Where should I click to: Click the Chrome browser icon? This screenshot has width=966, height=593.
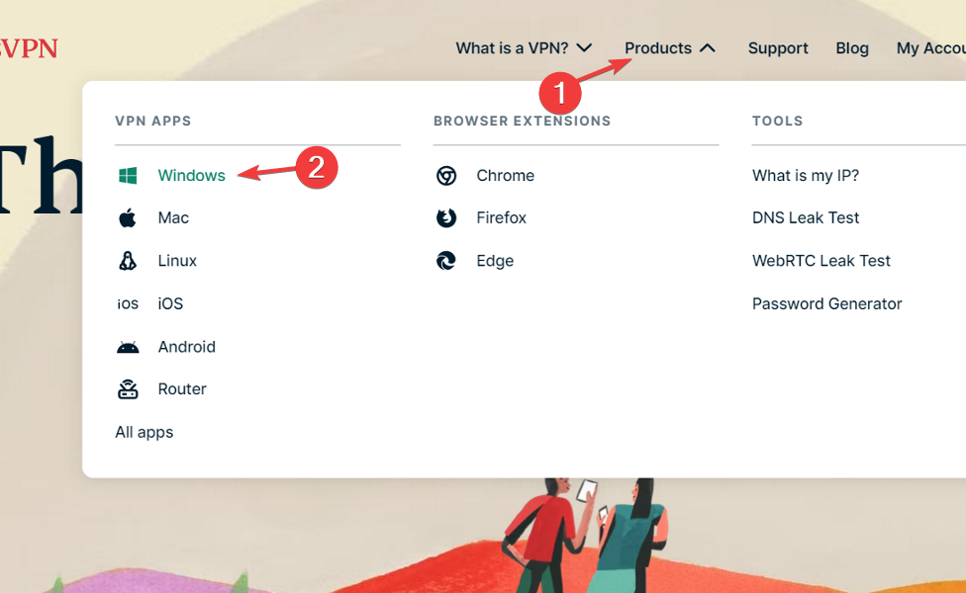(446, 176)
